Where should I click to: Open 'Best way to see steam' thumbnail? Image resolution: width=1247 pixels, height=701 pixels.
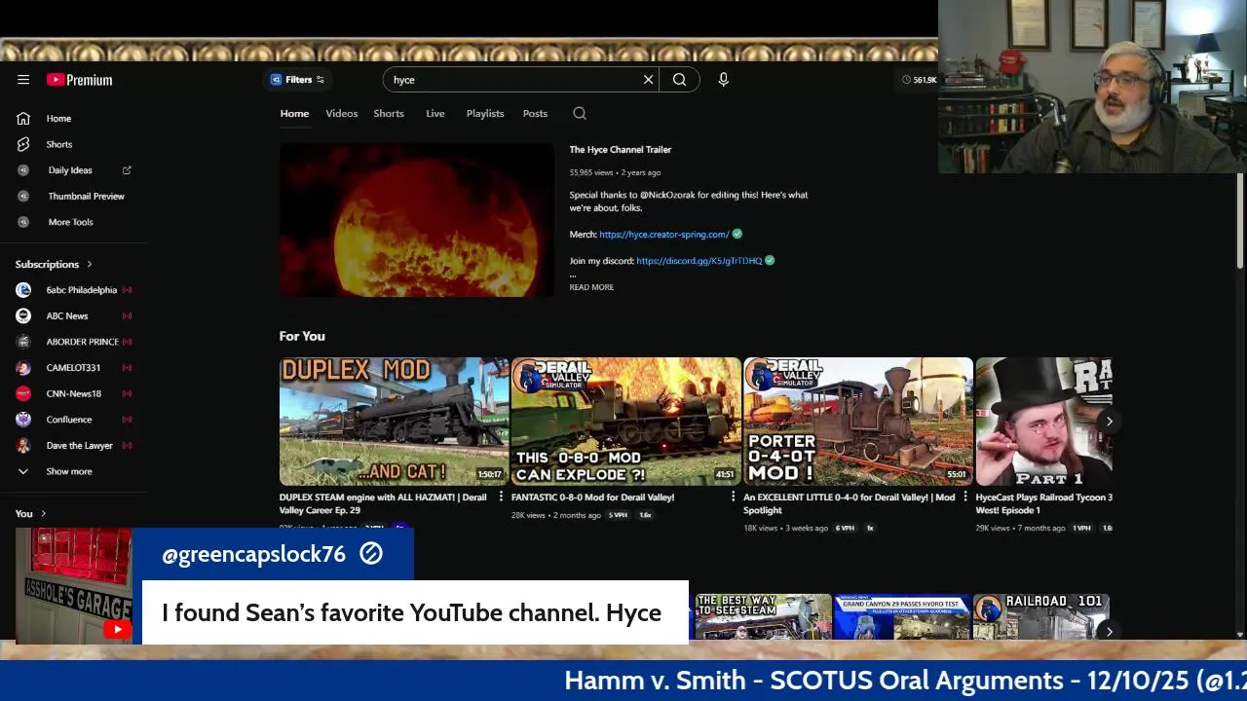coord(763,617)
